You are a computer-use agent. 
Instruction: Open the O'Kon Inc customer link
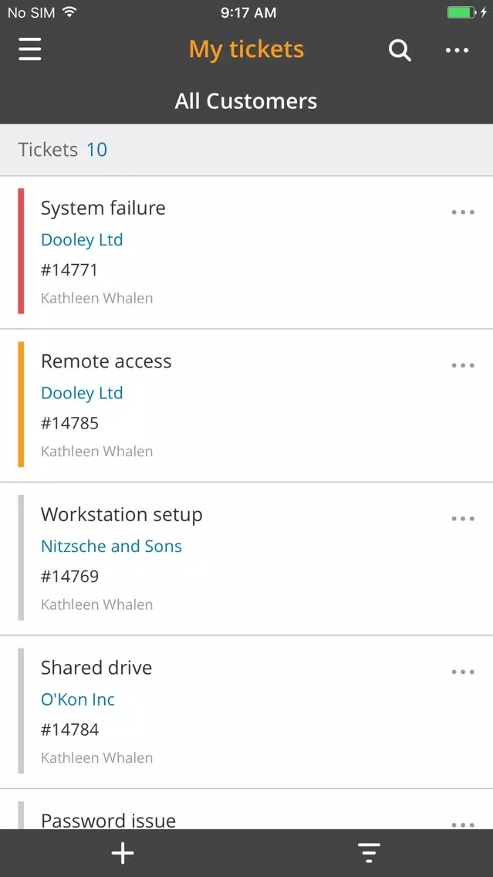[x=78, y=699]
